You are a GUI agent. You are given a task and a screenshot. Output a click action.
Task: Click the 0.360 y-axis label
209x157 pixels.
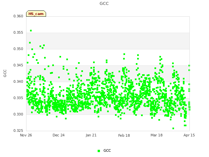tap(18, 16)
